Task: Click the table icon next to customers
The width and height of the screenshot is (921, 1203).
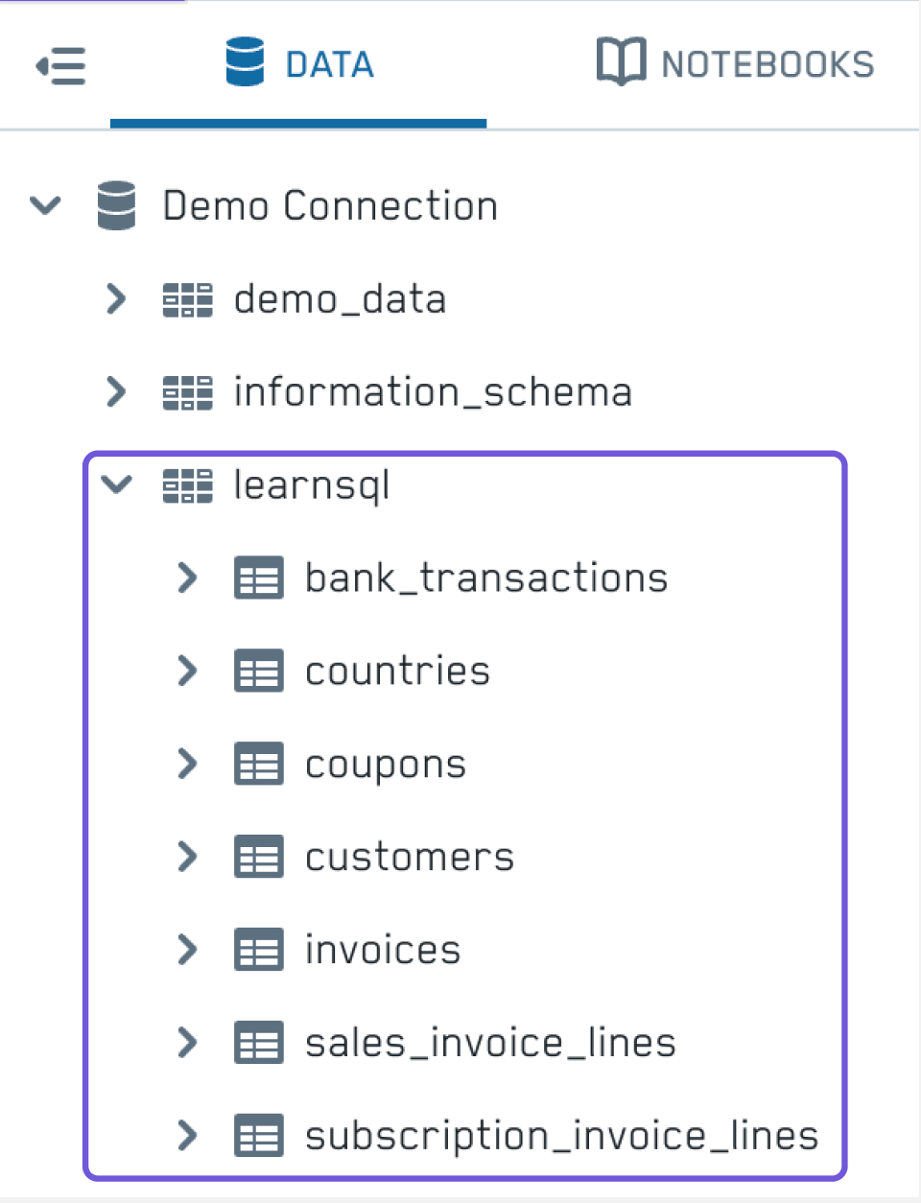Action: coord(258,857)
